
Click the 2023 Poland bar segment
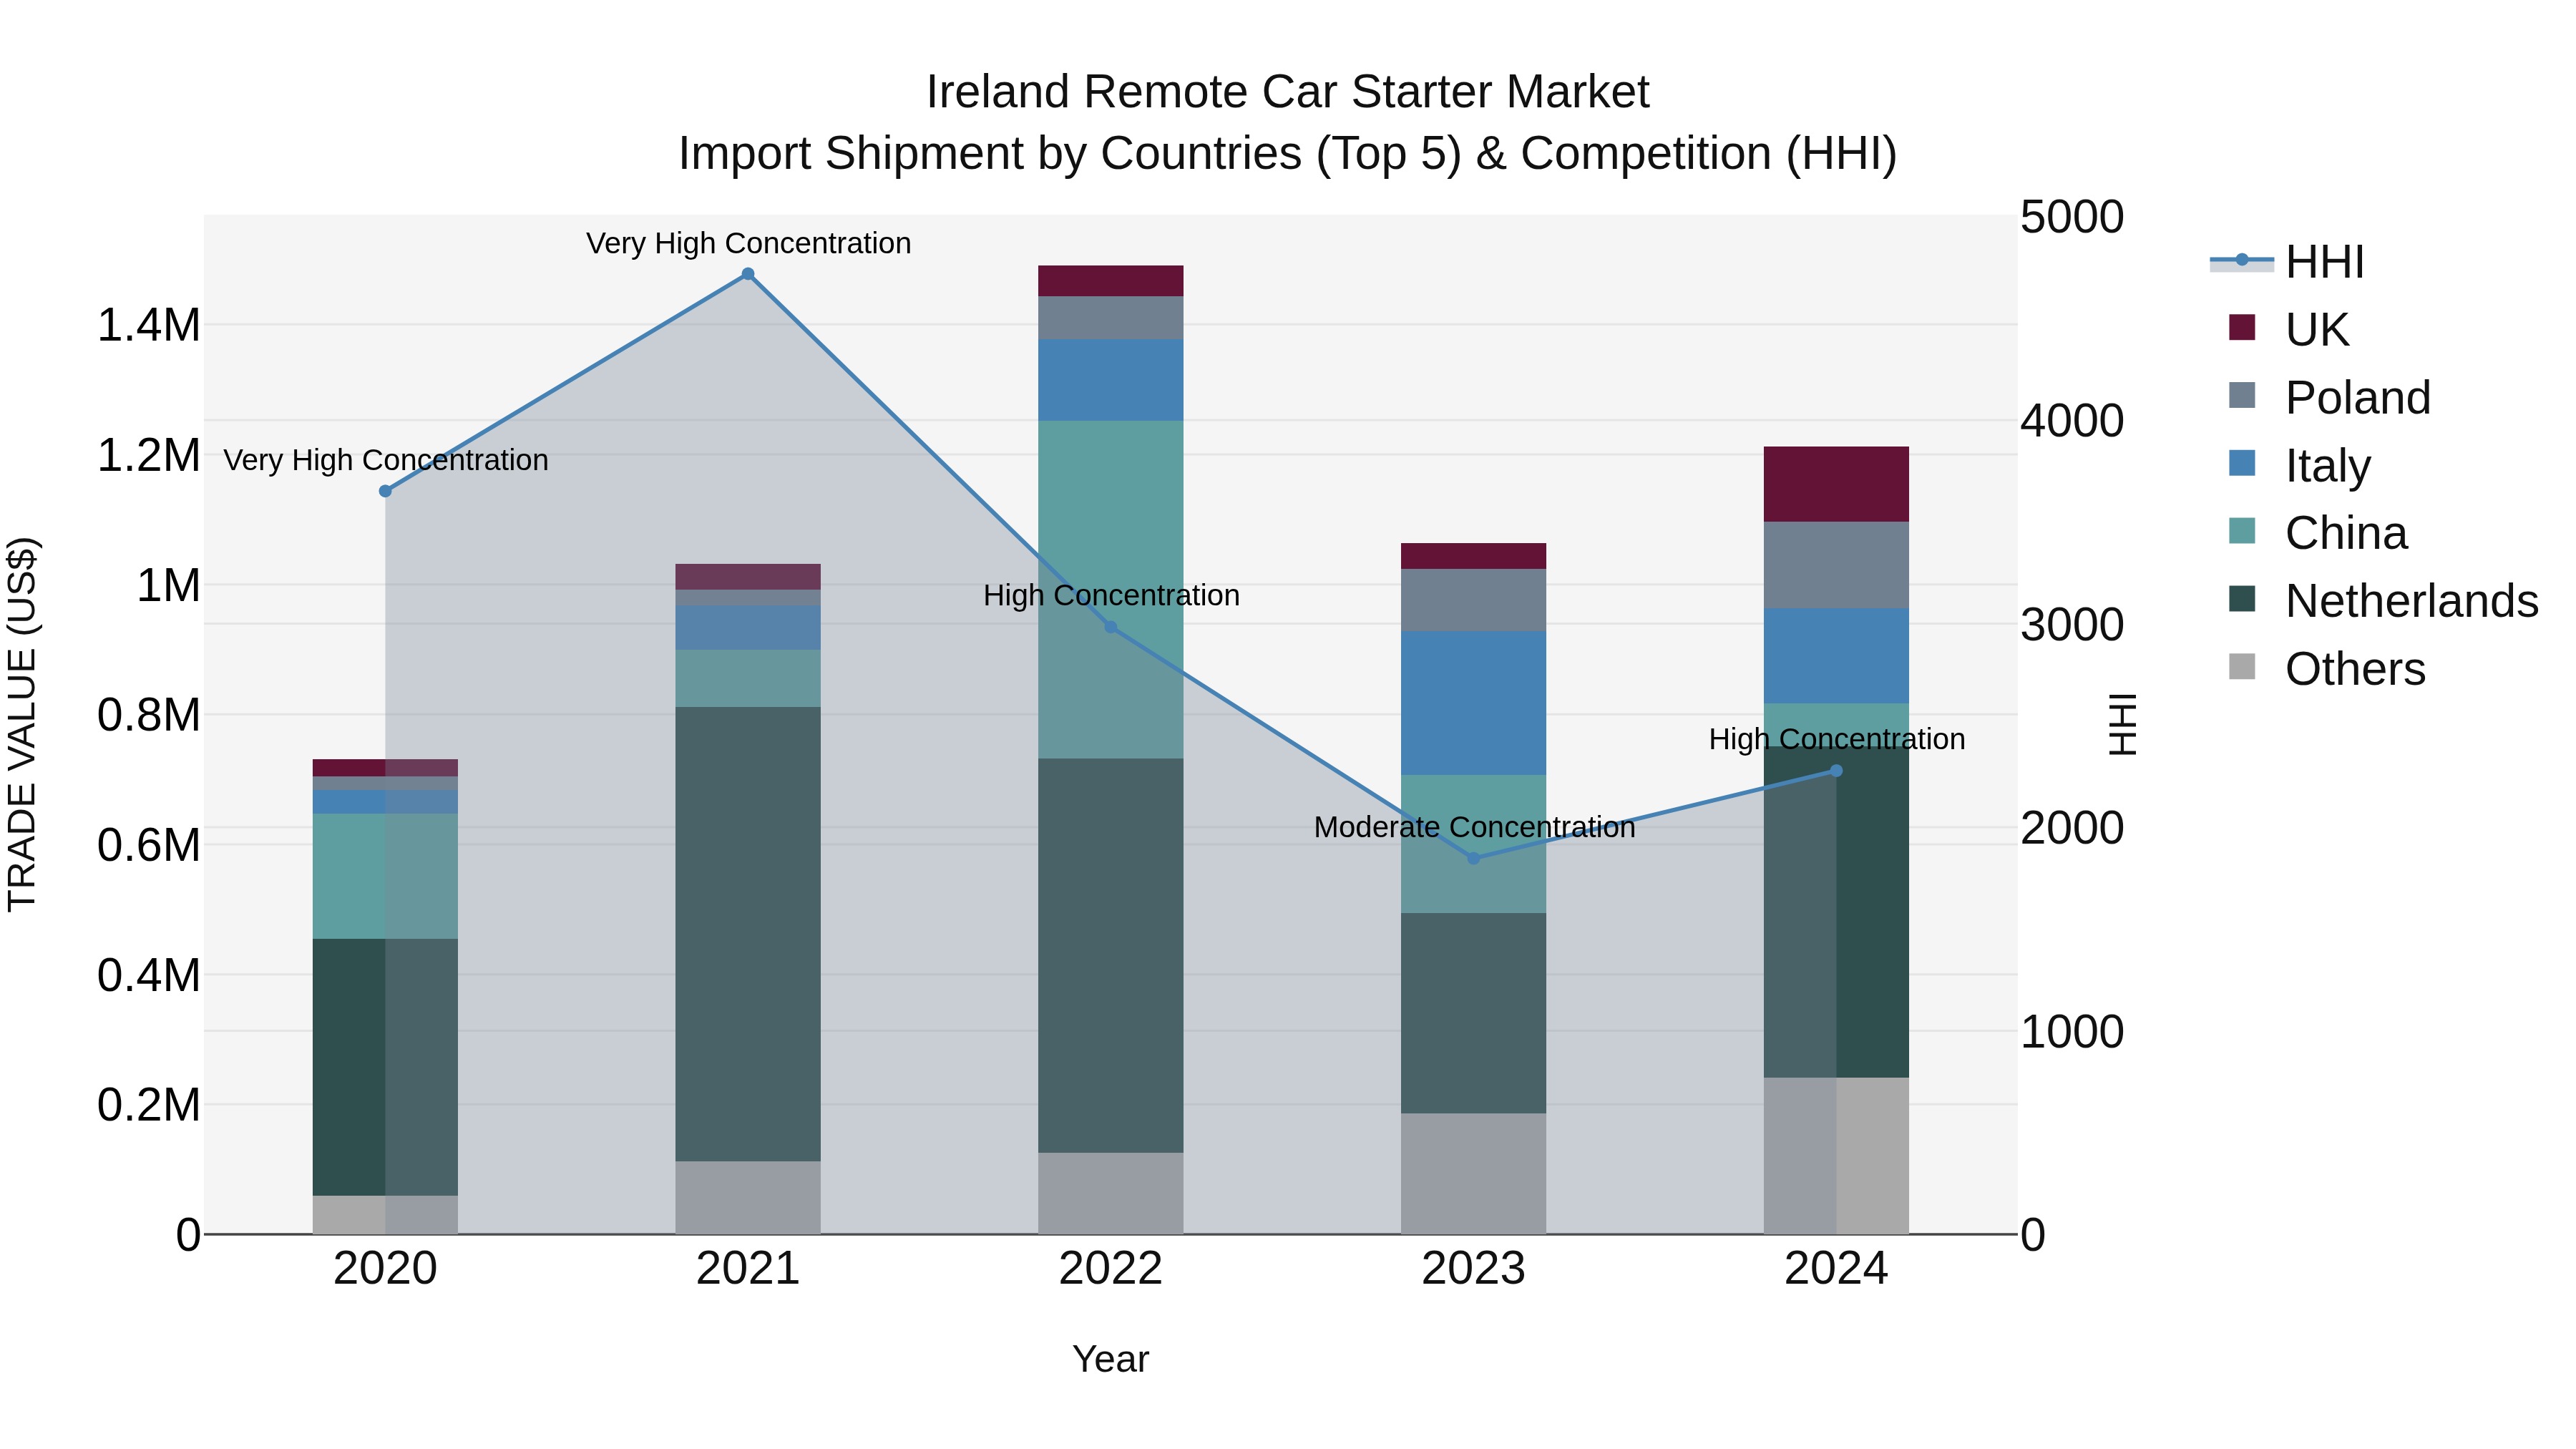pos(1473,600)
